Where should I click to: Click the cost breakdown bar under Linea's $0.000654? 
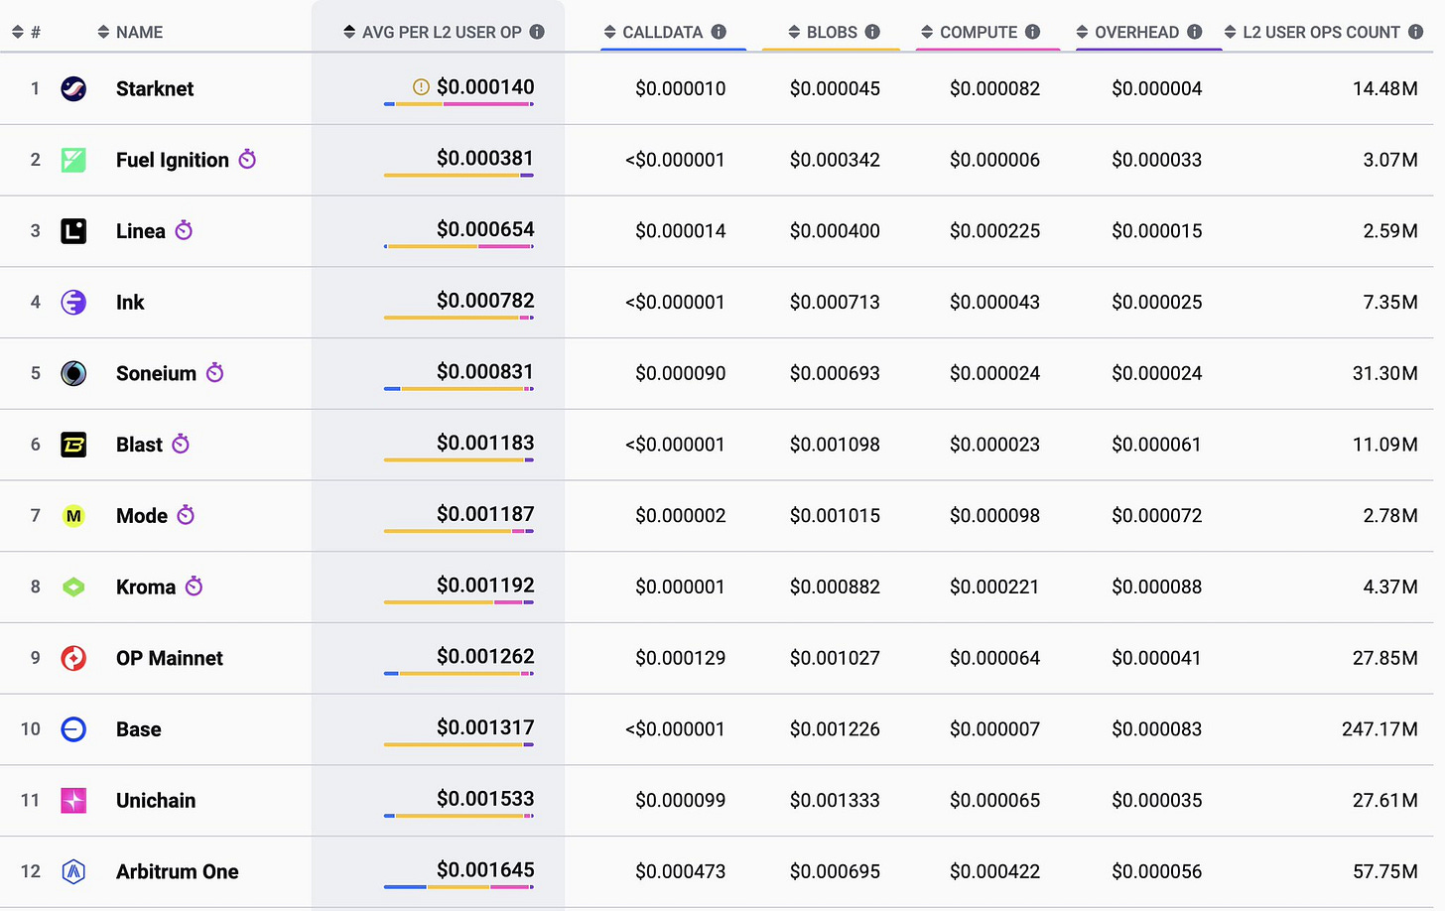pyautogui.click(x=459, y=246)
